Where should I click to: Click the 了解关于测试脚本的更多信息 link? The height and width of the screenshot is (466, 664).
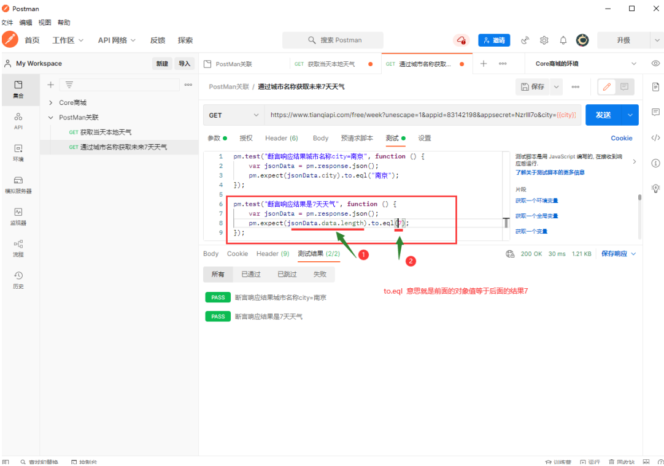(x=550, y=172)
